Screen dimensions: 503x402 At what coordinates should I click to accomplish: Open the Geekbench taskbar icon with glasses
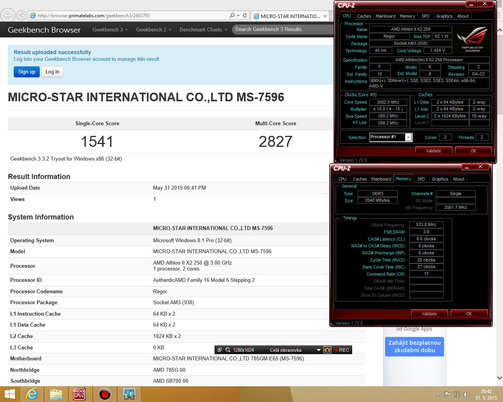coord(129,394)
